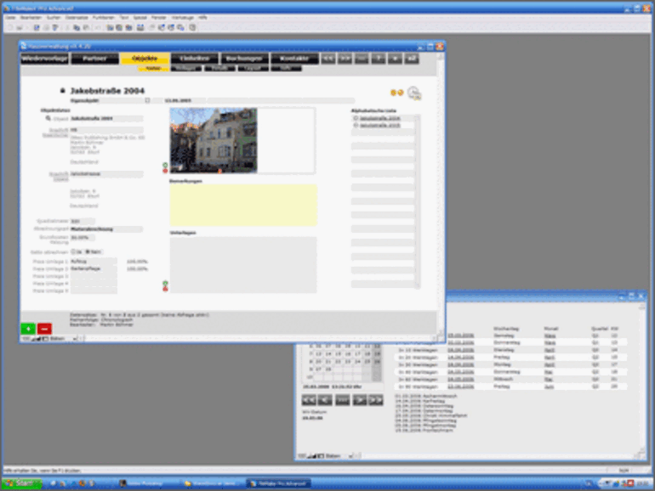Click FileMaker Pro Advanced taskbar button
Viewport: 655px width, 491px height.
point(279,483)
